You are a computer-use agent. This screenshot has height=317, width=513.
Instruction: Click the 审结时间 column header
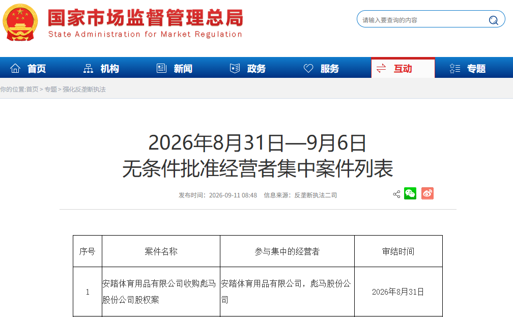[x=398, y=251]
